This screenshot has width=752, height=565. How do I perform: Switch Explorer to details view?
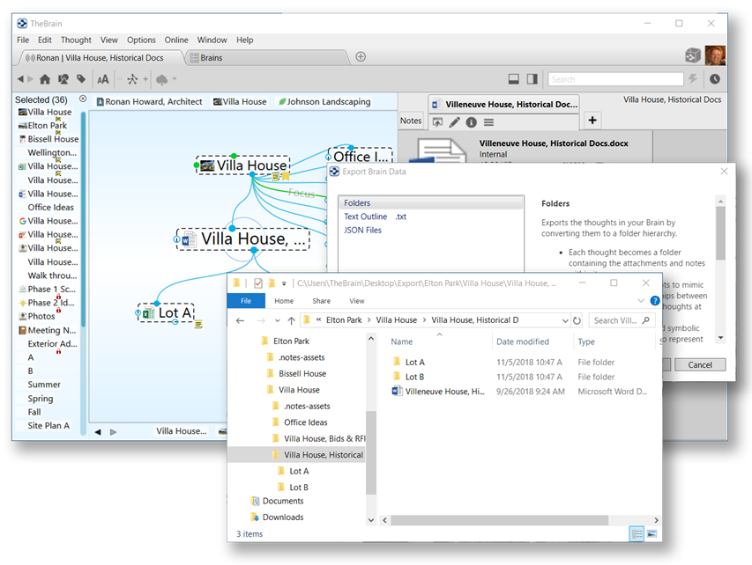click(x=637, y=533)
